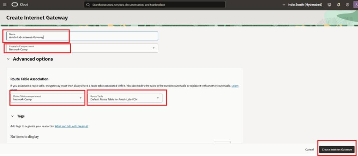Click the partially visible button in Tags
The height and width of the screenshot is (156, 358).
[x=222, y=142]
